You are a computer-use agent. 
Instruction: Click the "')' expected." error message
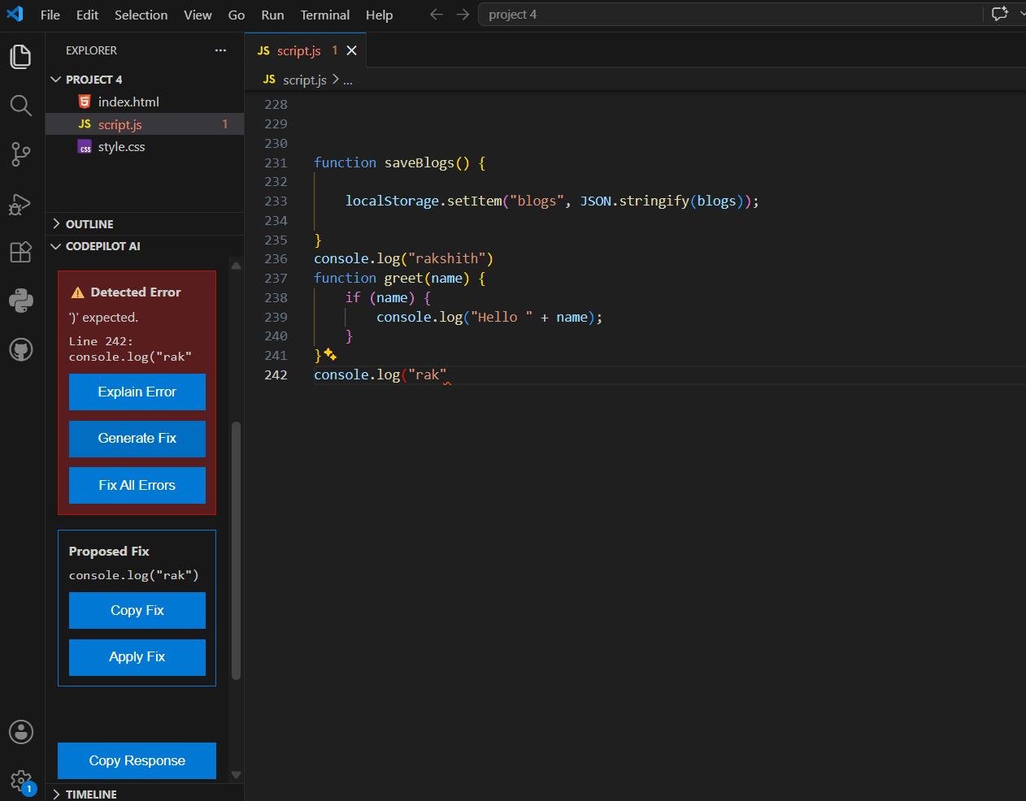(104, 318)
